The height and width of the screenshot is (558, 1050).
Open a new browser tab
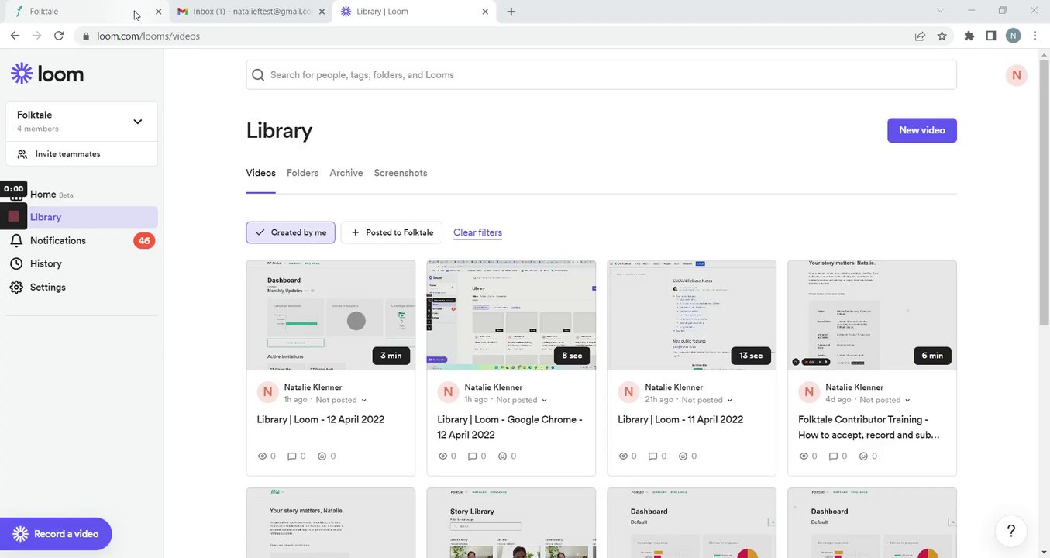511,12
